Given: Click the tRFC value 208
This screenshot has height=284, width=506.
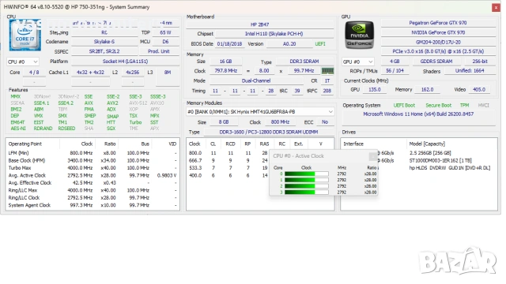Looking at the screenshot, I should pyautogui.click(x=327, y=91).
